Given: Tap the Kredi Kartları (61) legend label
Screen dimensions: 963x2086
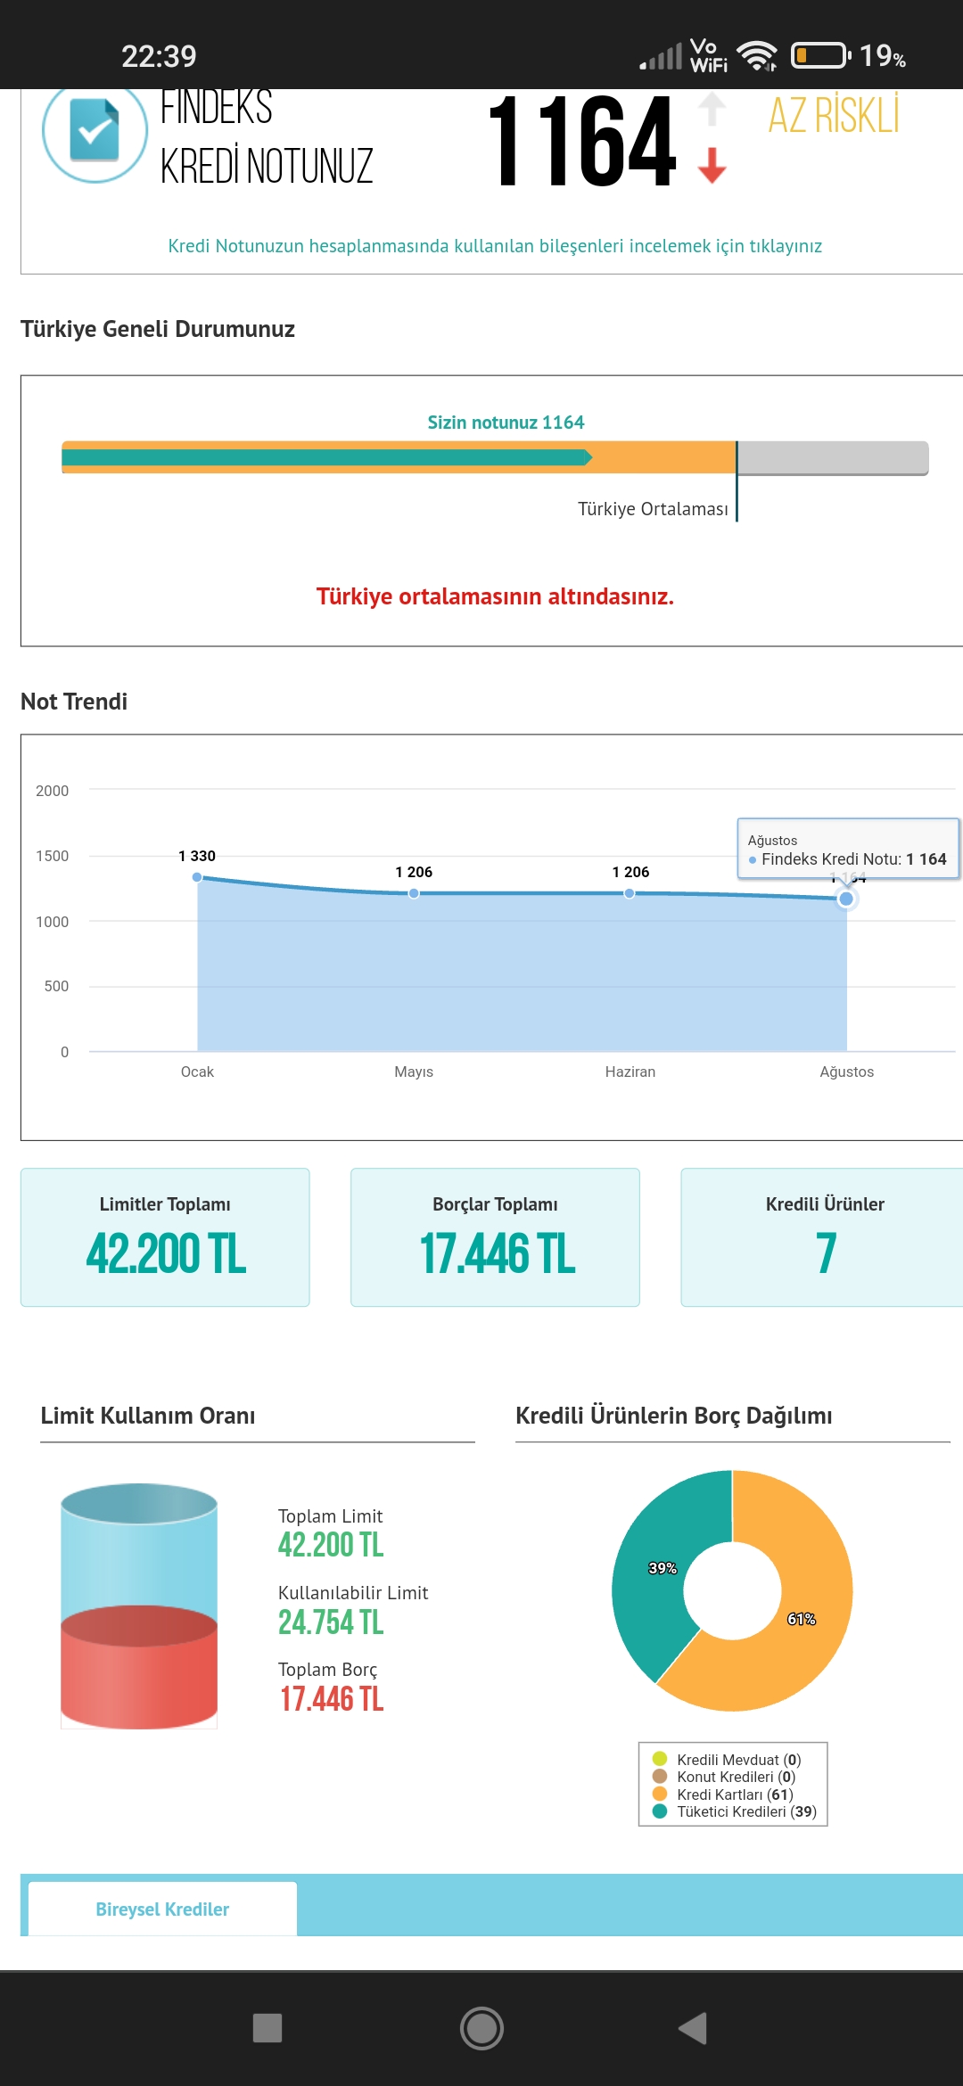Looking at the screenshot, I should tap(735, 1794).
